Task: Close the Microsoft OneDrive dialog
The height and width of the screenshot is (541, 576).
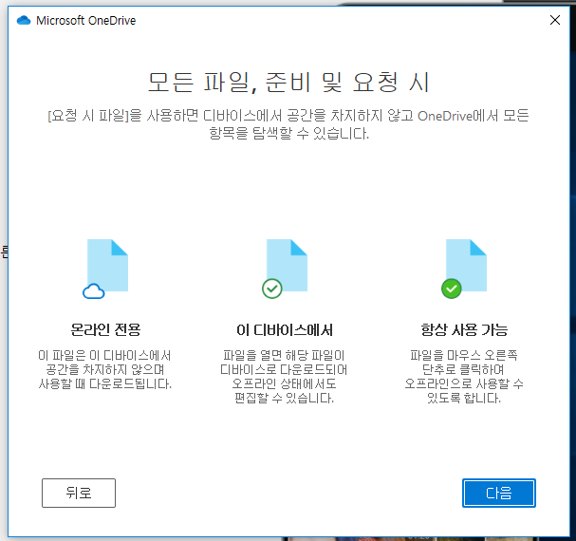Action: click(x=555, y=20)
